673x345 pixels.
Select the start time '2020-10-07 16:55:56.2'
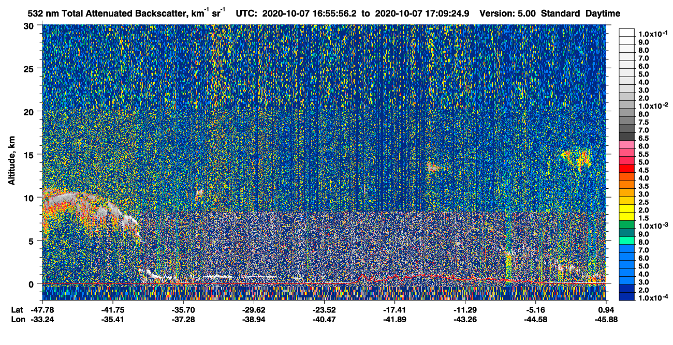pos(310,13)
